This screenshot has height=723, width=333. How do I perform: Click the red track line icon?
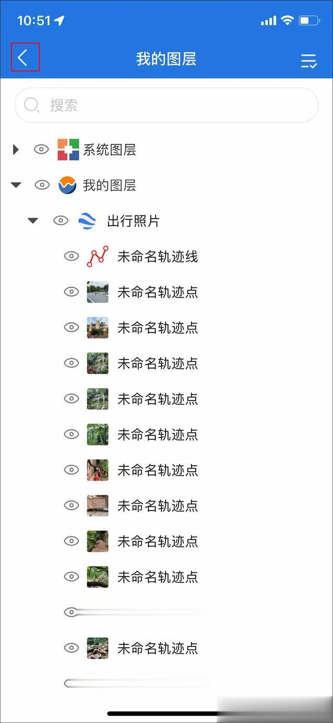pos(98,256)
